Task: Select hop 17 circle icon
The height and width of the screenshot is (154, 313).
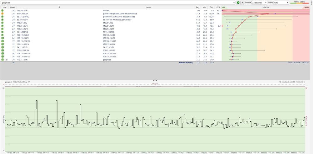Action: [x=3, y=60]
